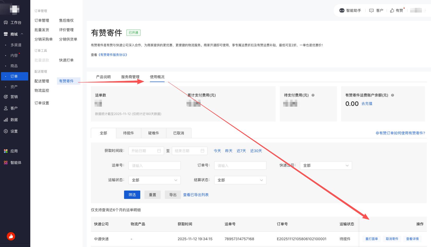Expand the 运输状态 dropdown

pos(154,180)
